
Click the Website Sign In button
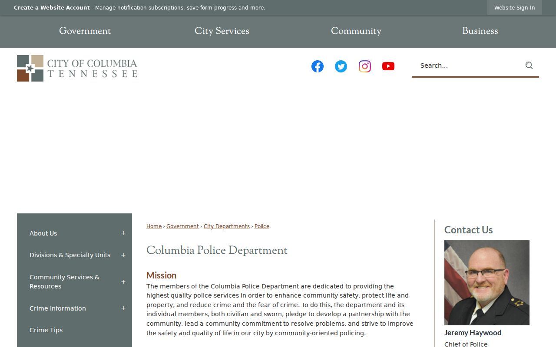tap(515, 8)
